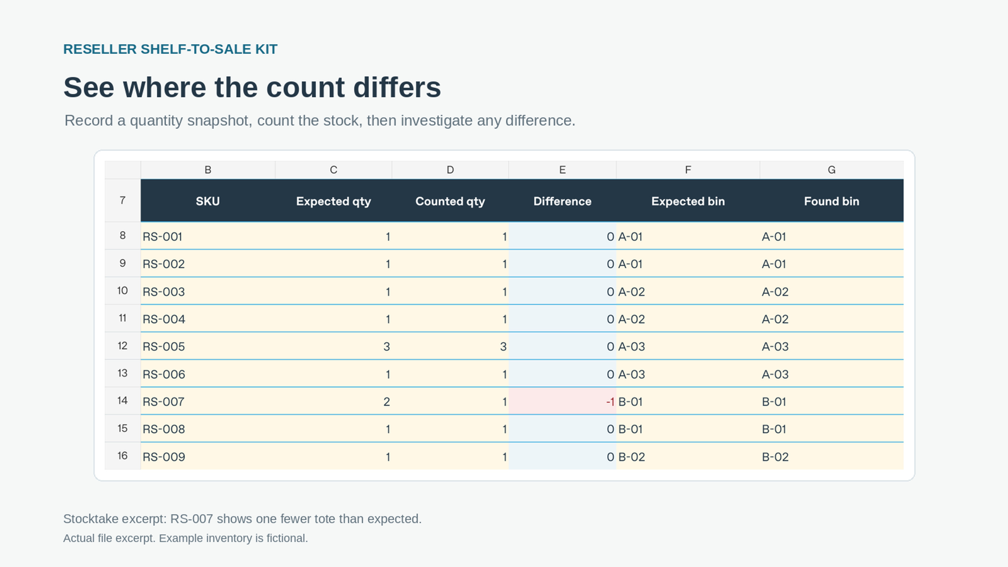Select the RS-003 cell
Viewport: 1008px width, 567px height.
click(x=208, y=291)
